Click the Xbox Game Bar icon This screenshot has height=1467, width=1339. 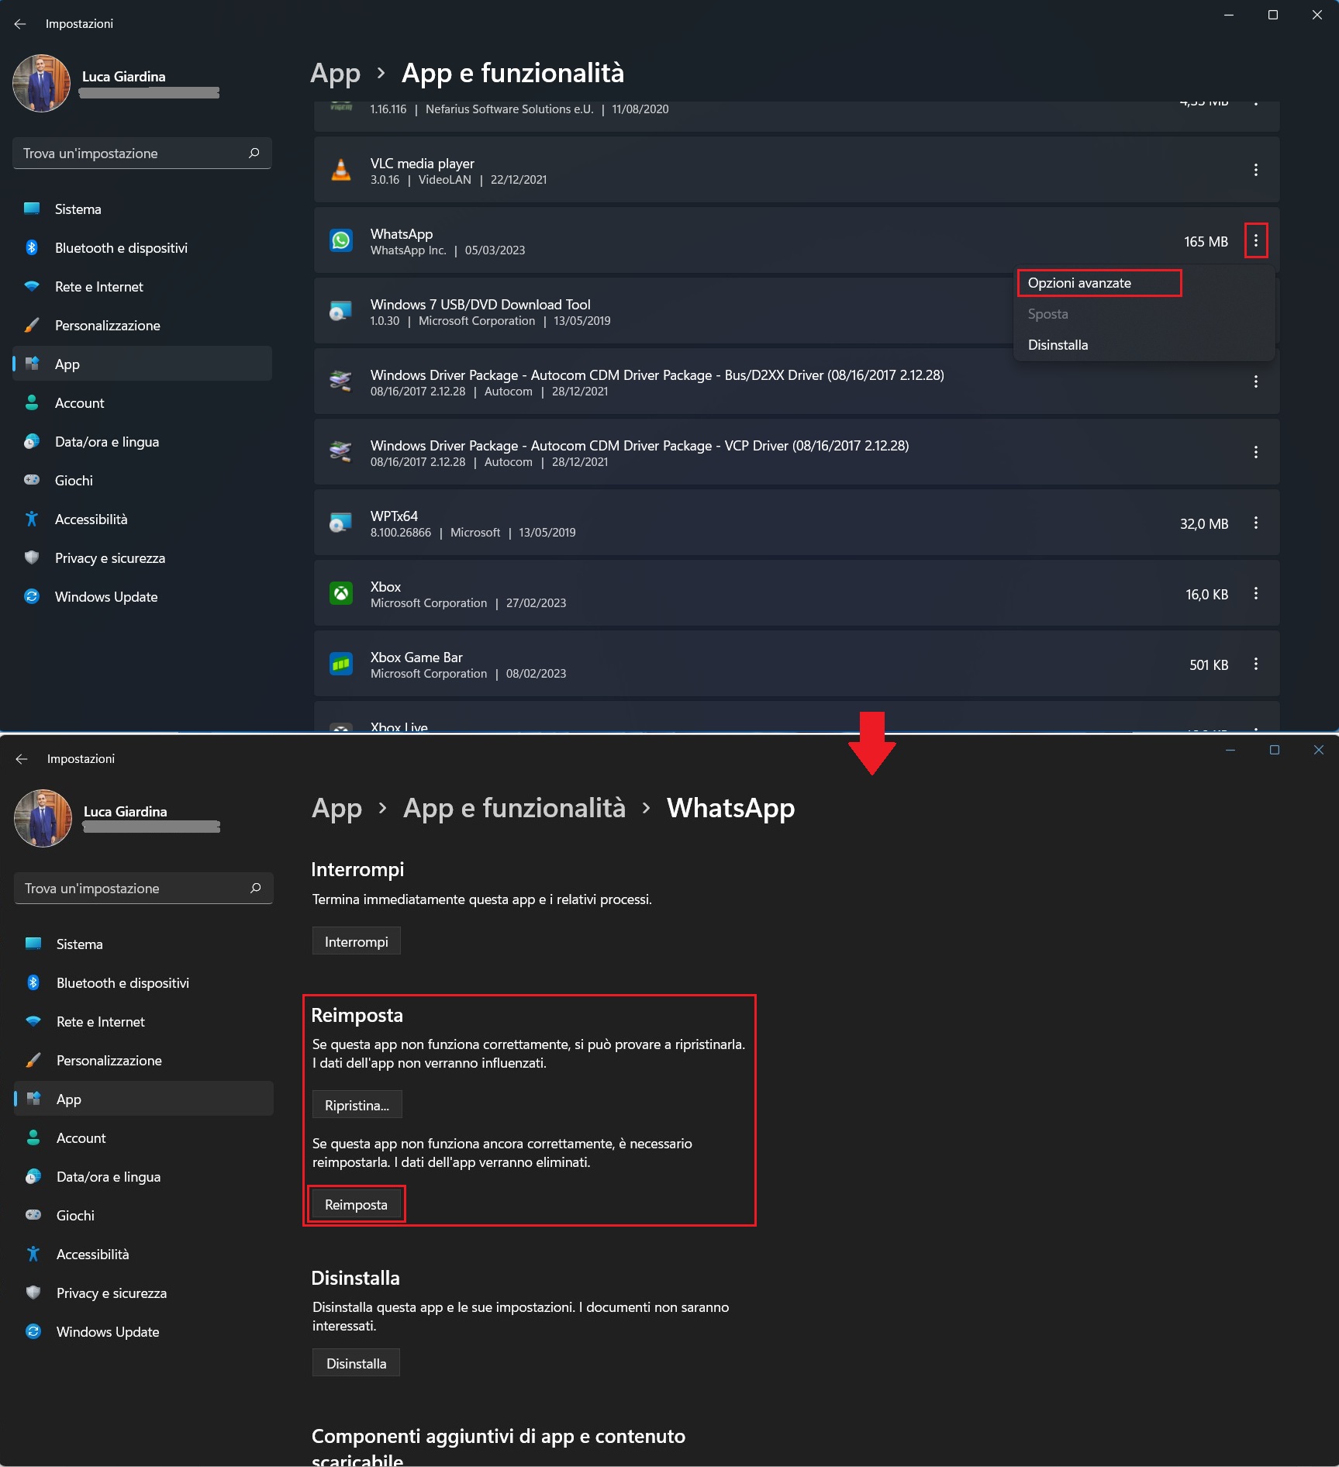tap(341, 664)
